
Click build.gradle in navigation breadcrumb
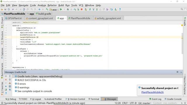pyautogui.click(x=45, y=14)
